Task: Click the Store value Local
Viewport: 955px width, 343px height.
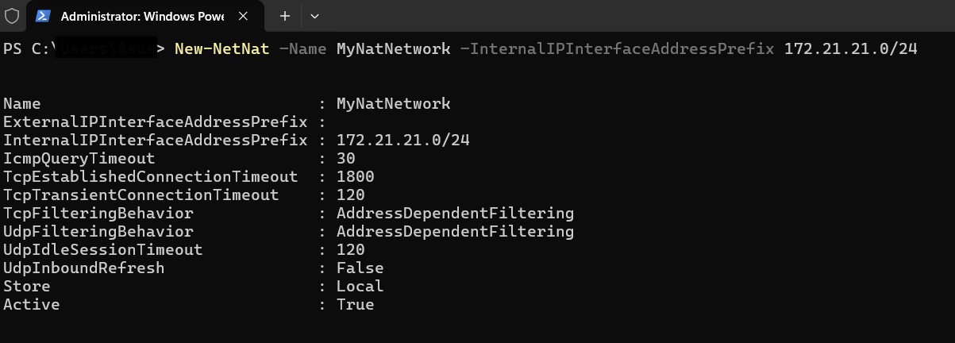Action: (x=360, y=287)
